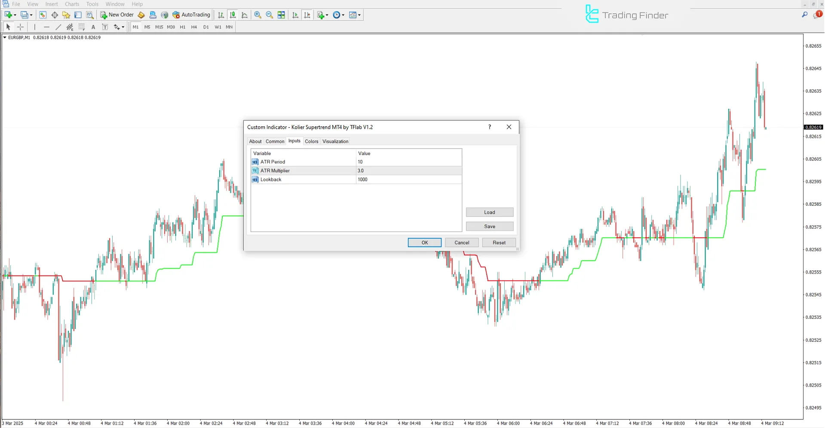The image size is (825, 428).
Task: Toggle AutoTrading on
Action: (x=191, y=15)
